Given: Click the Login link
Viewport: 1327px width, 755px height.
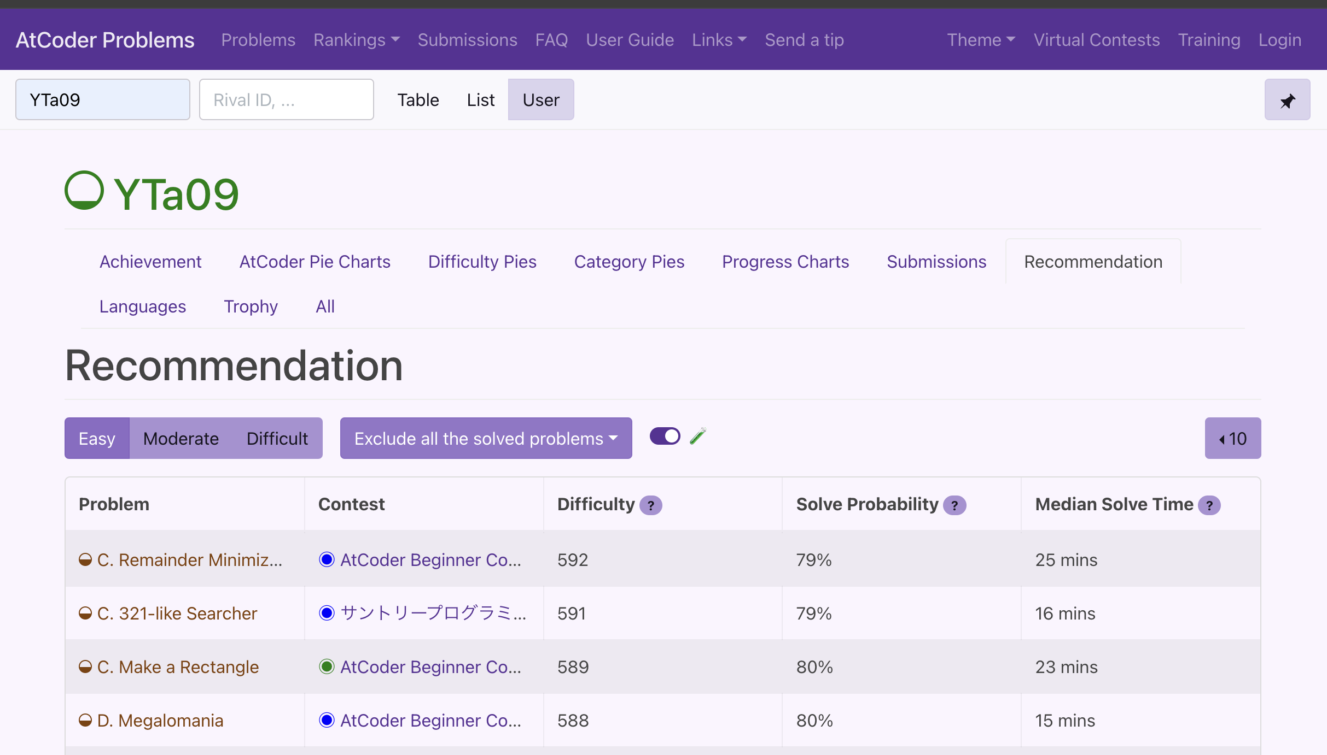Looking at the screenshot, I should tap(1280, 40).
